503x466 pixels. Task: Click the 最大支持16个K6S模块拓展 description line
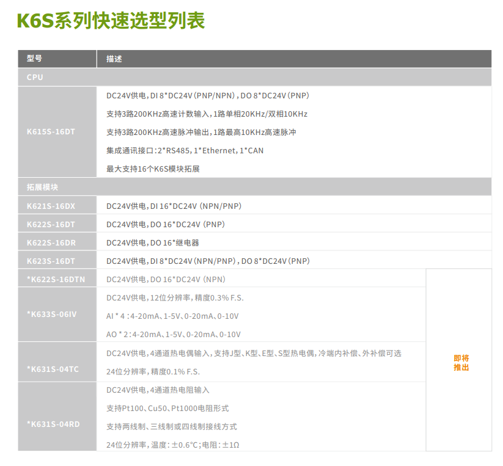[153, 169]
